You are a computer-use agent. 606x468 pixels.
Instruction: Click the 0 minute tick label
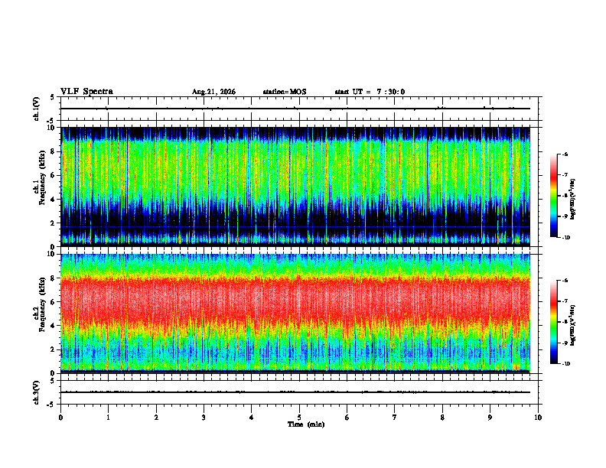(60, 418)
